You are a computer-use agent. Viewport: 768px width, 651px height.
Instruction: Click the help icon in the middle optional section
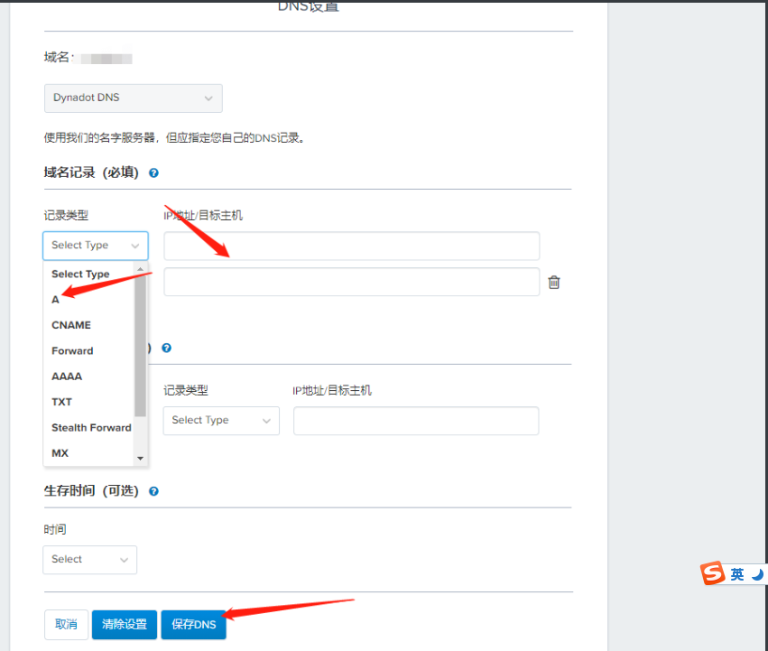167,348
